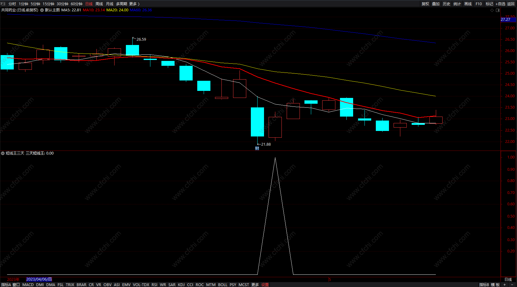Click the 财 financial marker under the candle
Viewport: 517px width, 287px height.
pos(257,148)
